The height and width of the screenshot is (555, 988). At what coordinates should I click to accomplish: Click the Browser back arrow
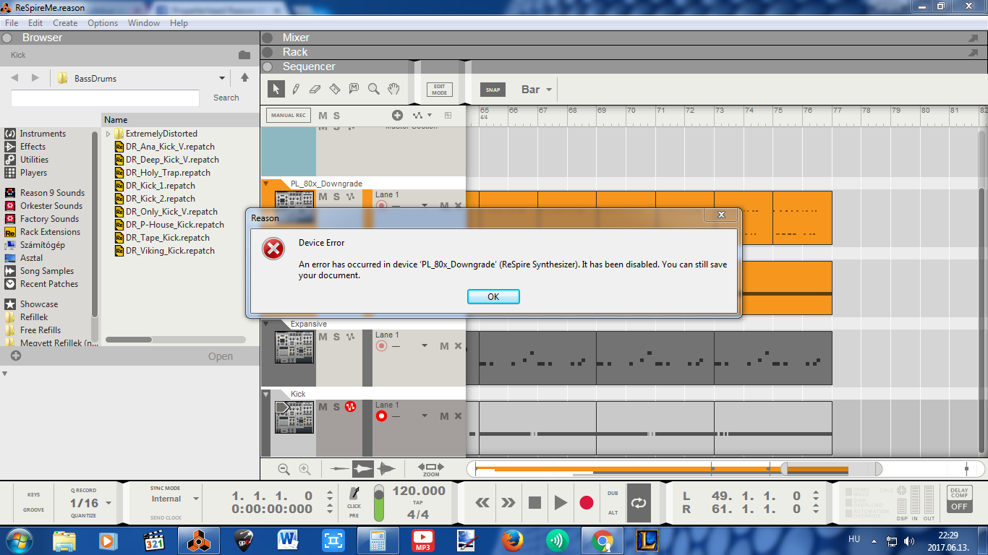pos(14,78)
